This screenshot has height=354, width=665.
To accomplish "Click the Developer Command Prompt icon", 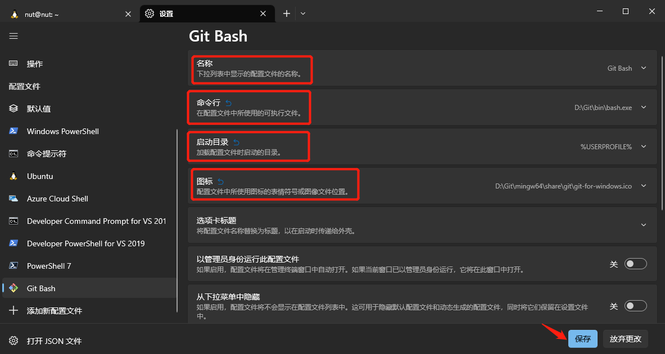I will point(13,220).
